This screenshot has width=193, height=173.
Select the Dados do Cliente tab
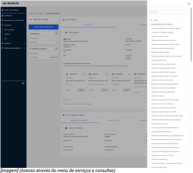(x=79, y=120)
